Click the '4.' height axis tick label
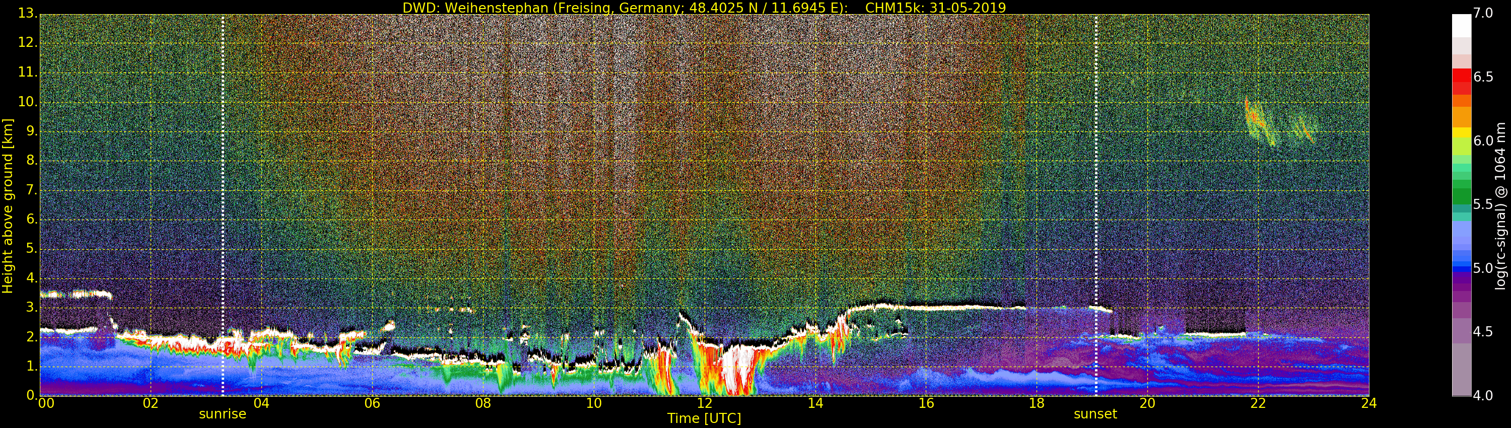The height and width of the screenshot is (428, 1511). [x=32, y=278]
